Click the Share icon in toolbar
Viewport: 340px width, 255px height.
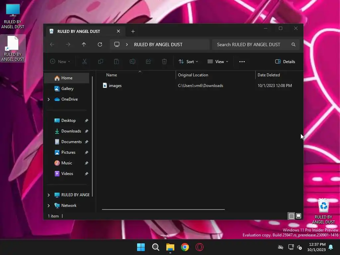148,61
